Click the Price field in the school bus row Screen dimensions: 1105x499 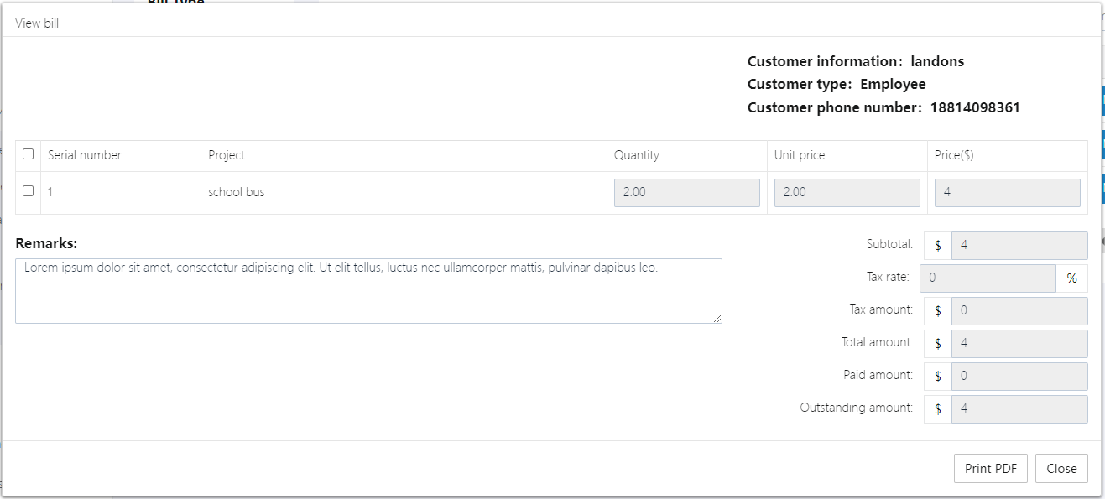click(x=1007, y=193)
